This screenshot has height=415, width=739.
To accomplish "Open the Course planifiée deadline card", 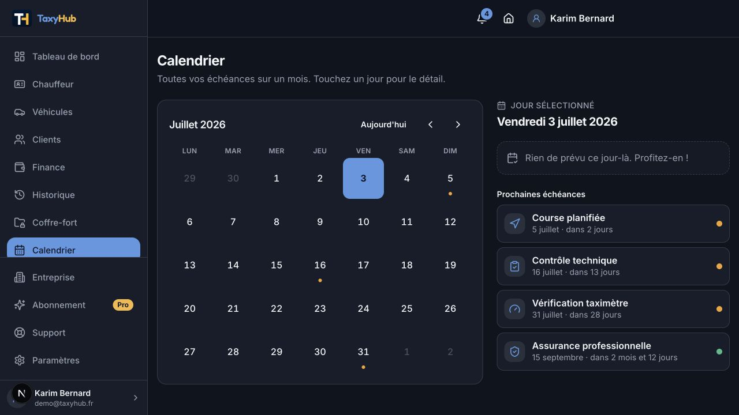I will tap(613, 224).
